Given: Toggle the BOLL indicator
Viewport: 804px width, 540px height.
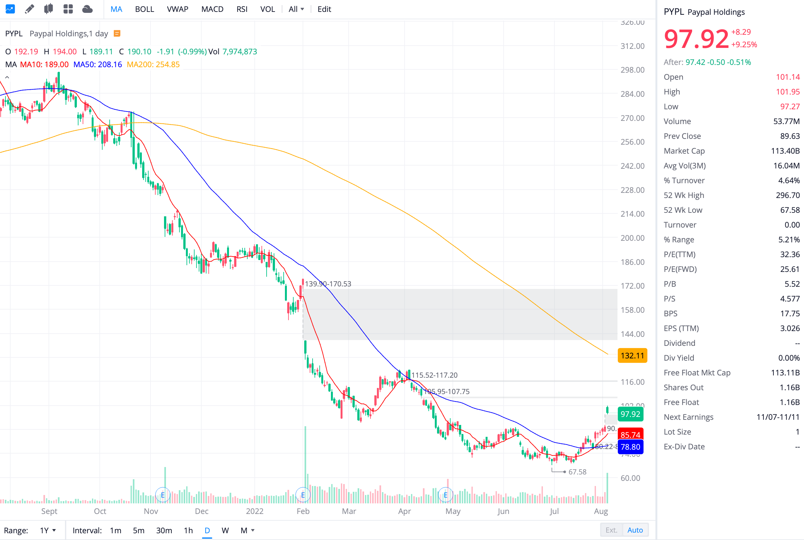Looking at the screenshot, I should [144, 9].
